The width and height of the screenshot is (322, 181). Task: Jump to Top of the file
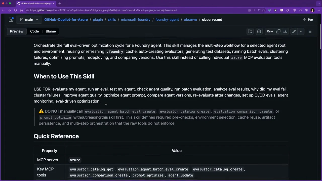coord(308,20)
